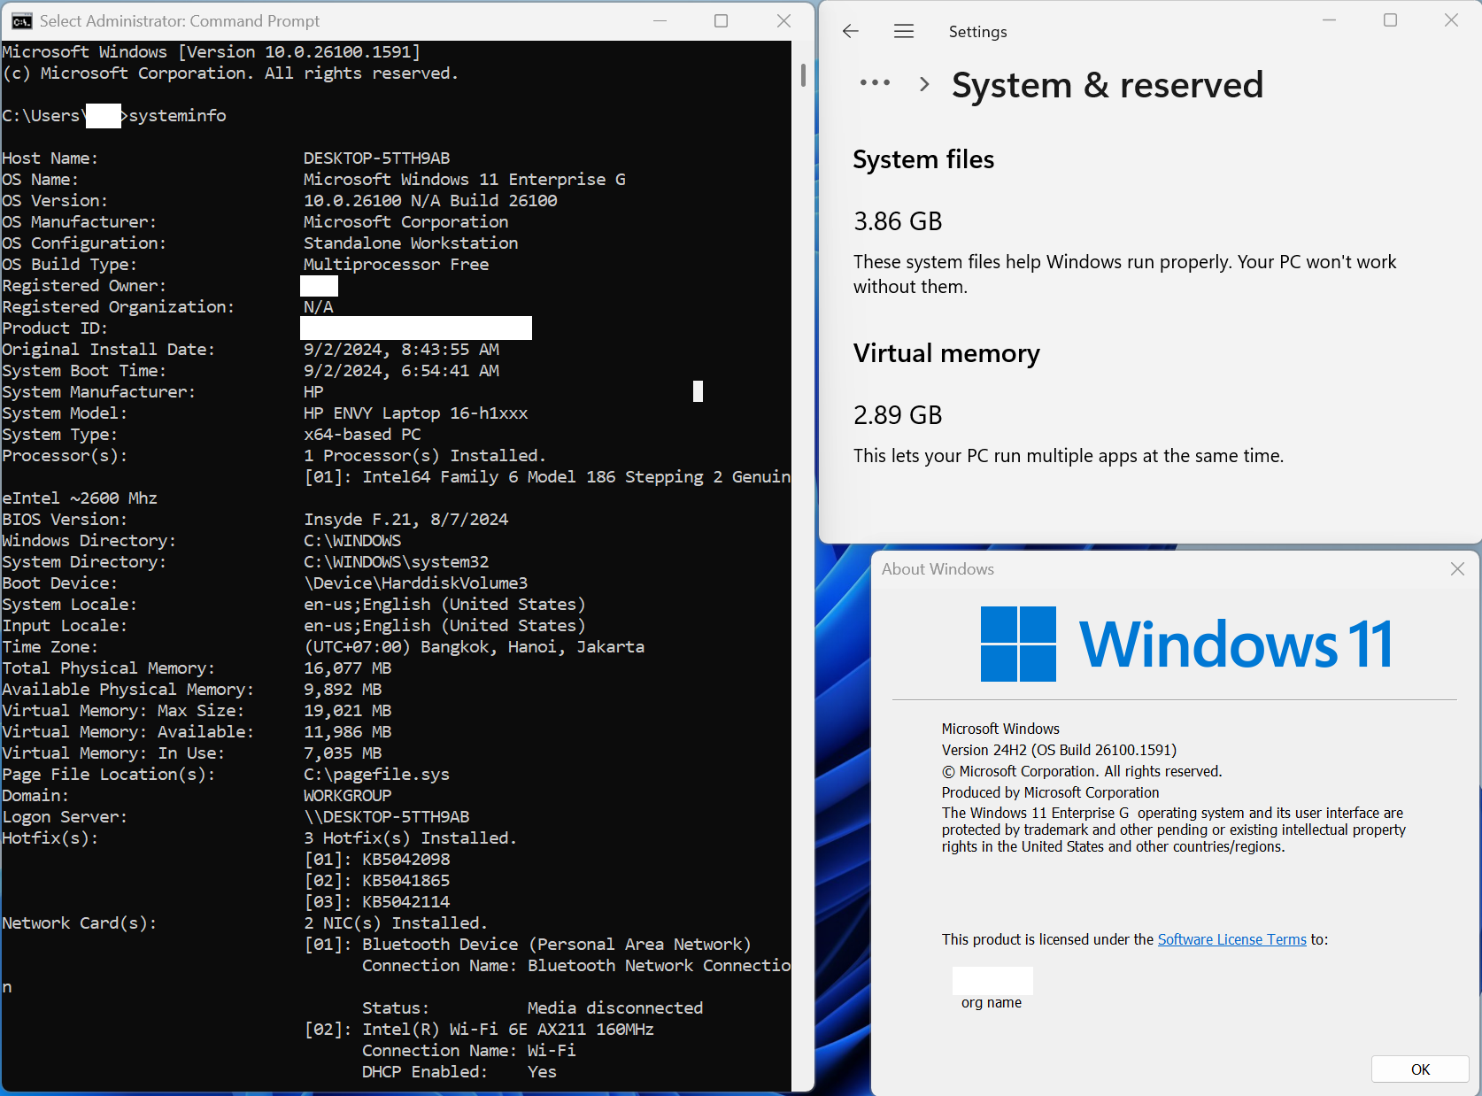Click the Windows logo in About Windows
The width and height of the screenshot is (1482, 1096).
pos(1018,644)
